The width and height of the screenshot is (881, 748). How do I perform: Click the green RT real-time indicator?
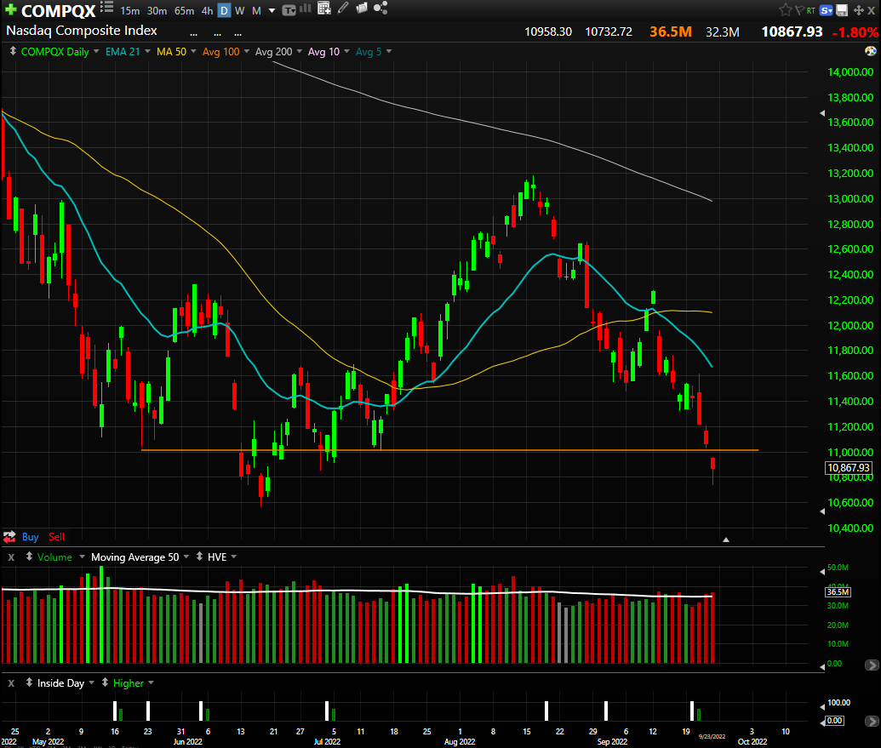(810, 11)
